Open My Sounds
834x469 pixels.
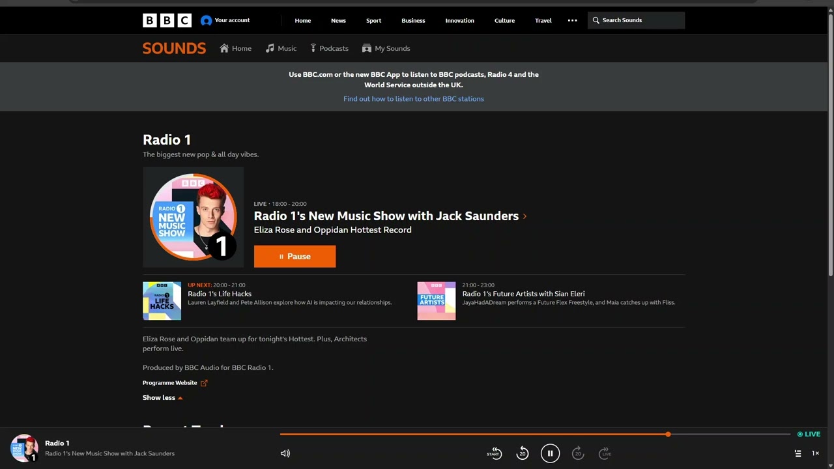pyautogui.click(x=386, y=48)
